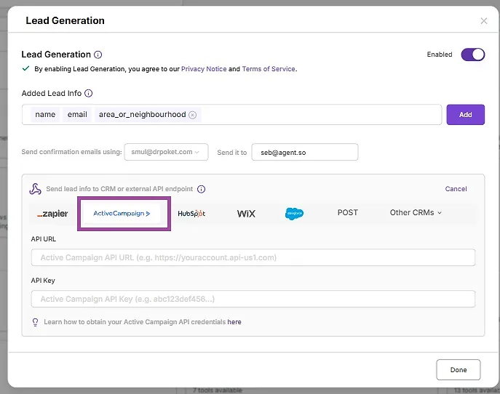Click the lightbulb tip icon

36,322
